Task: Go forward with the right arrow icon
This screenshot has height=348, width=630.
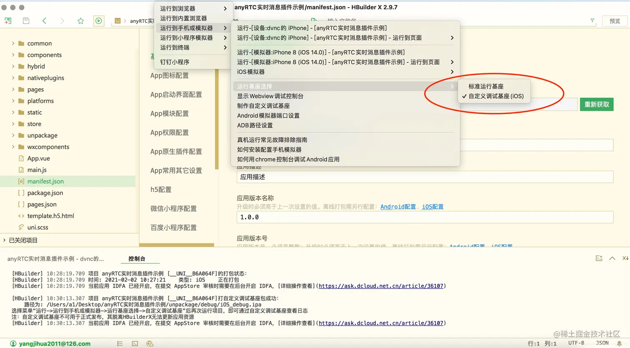Action: (x=62, y=21)
